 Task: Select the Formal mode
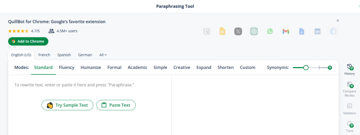(x=114, y=67)
